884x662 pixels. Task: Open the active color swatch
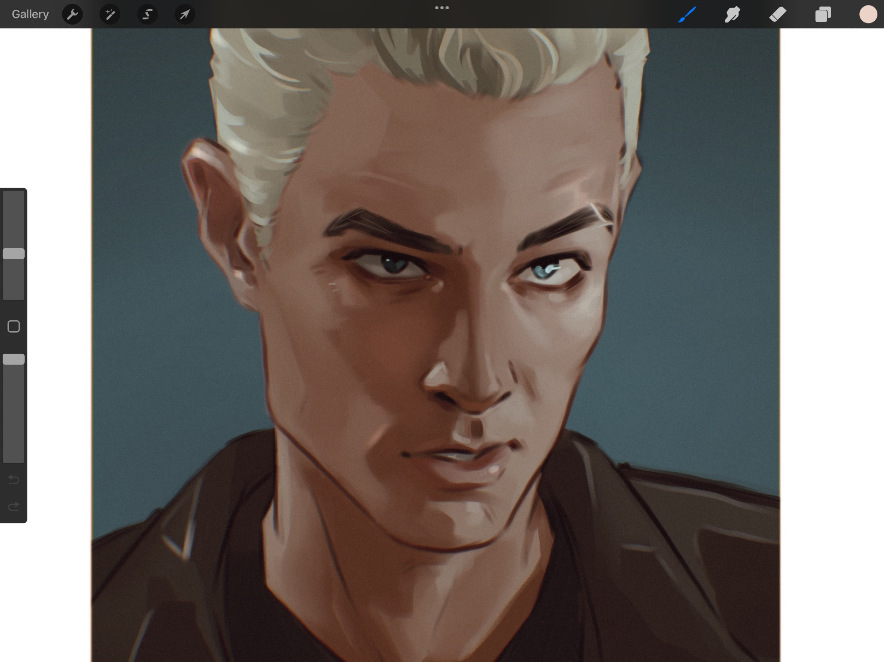[868, 14]
